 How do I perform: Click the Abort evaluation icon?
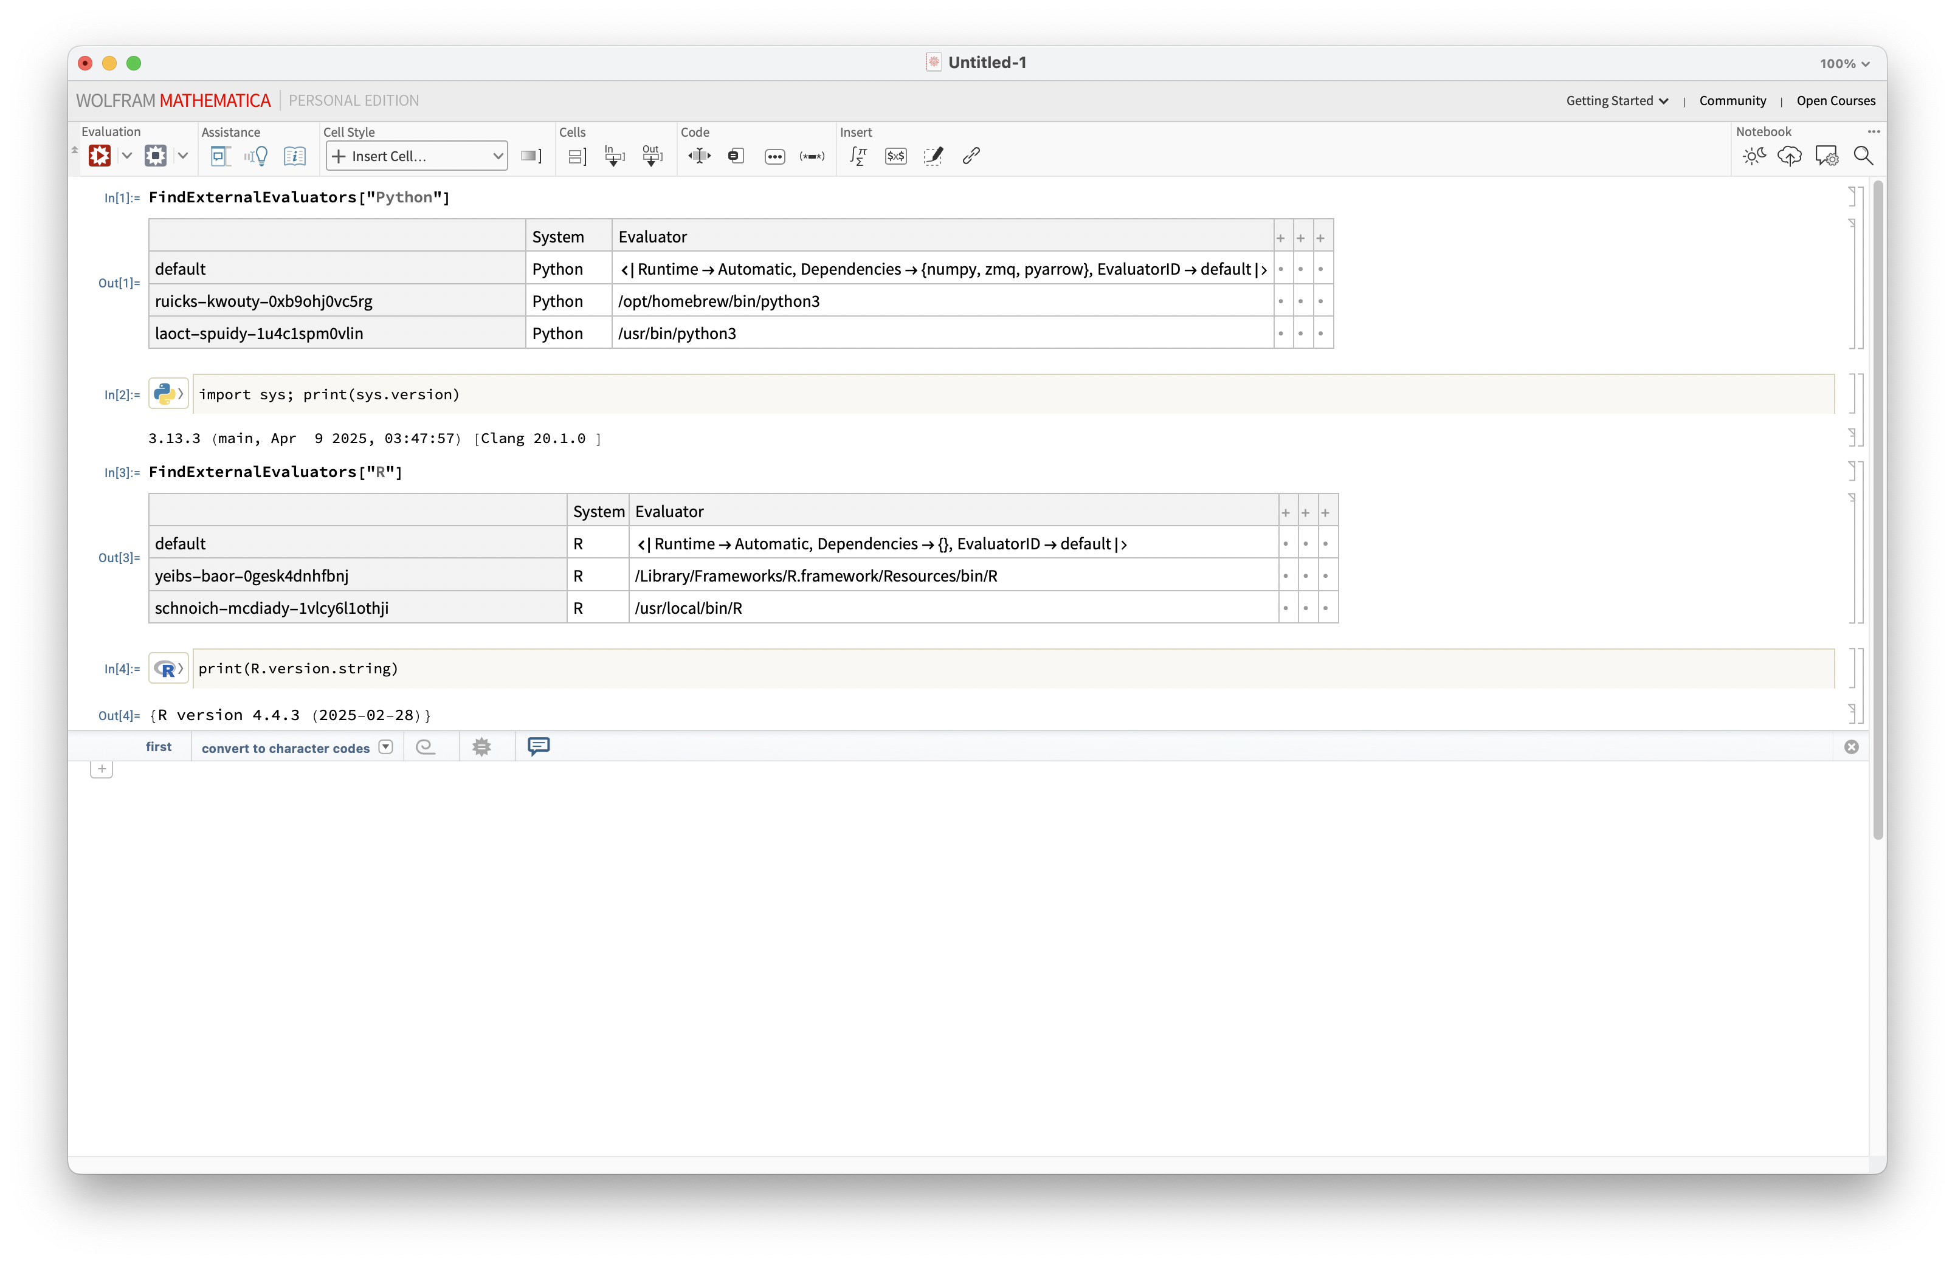155,156
